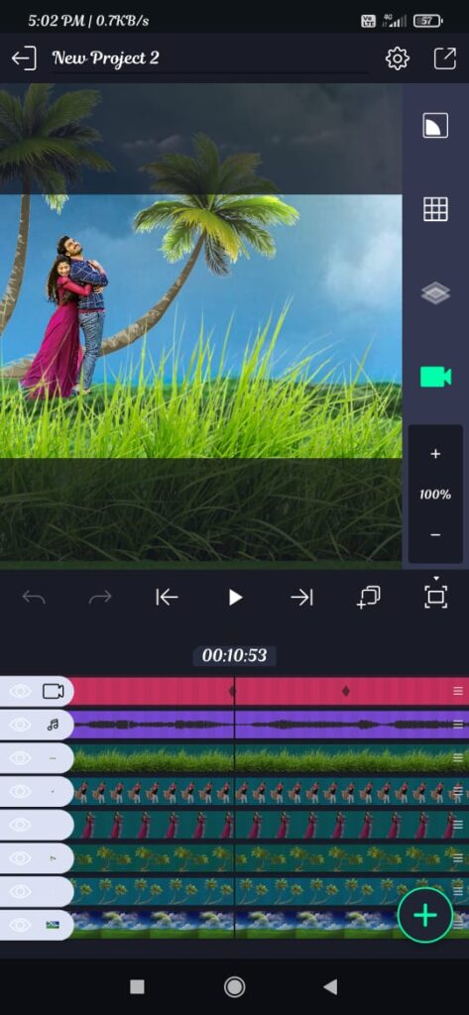The image size is (469, 1015).
Task: Exit project with back arrow icon
Action: [x=24, y=58]
